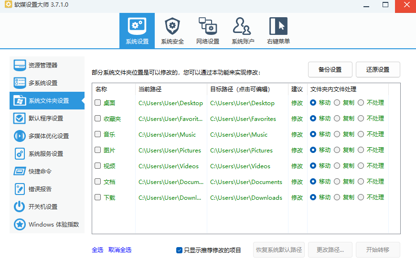Open the 右键菜单 cursor icon tab
The image size is (416, 271).
coord(278,31)
